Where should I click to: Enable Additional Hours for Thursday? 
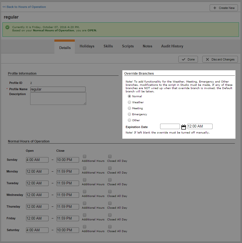[x=85, y=203]
